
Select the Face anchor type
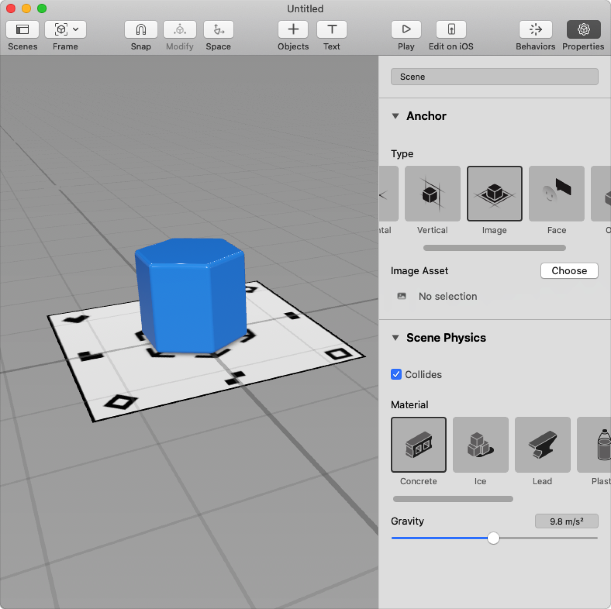click(556, 194)
